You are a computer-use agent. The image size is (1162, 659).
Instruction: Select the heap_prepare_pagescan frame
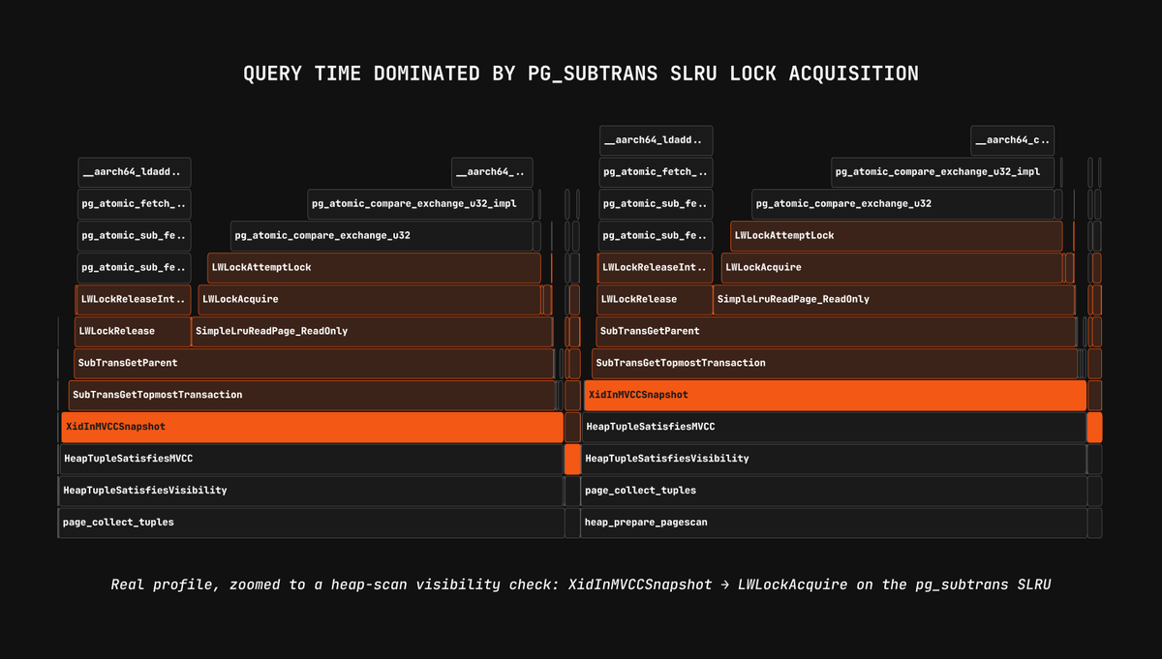(x=833, y=523)
